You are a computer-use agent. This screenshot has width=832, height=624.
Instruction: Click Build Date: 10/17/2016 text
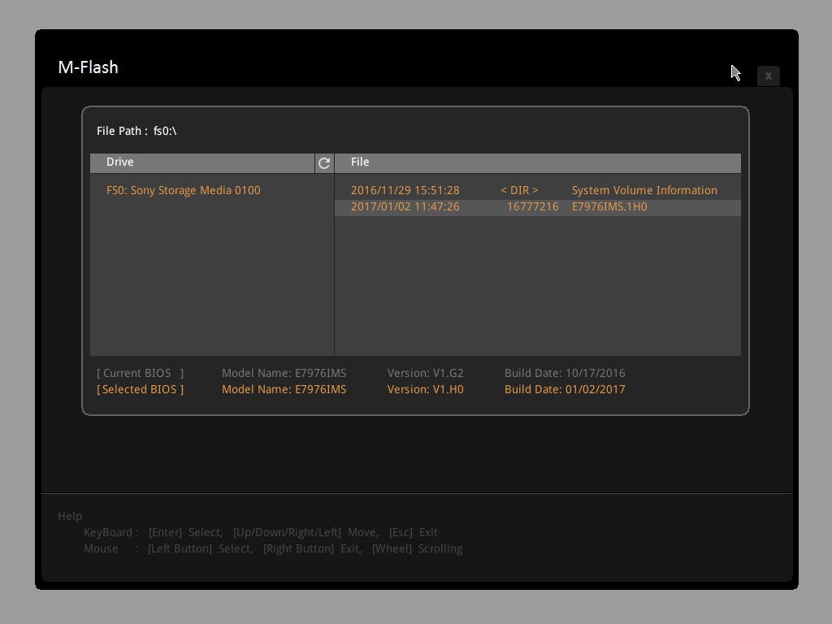pyautogui.click(x=565, y=373)
